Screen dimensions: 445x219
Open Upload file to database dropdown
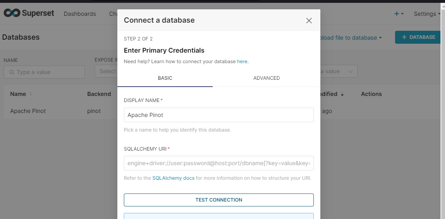point(351,38)
